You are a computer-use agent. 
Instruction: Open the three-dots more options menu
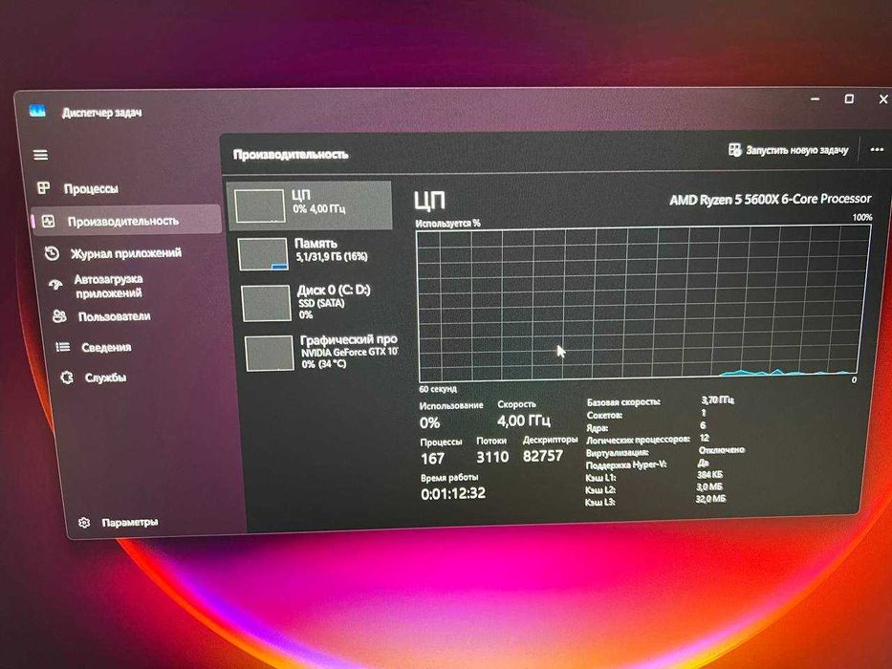pyautogui.click(x=877, y=150)
